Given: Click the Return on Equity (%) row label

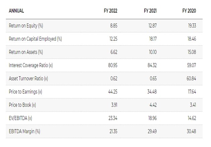Looking at the screenshot, I should (x=26, y=26).
